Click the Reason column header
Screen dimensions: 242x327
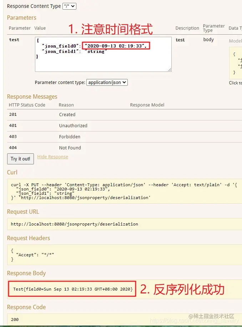tap(66, 105)
